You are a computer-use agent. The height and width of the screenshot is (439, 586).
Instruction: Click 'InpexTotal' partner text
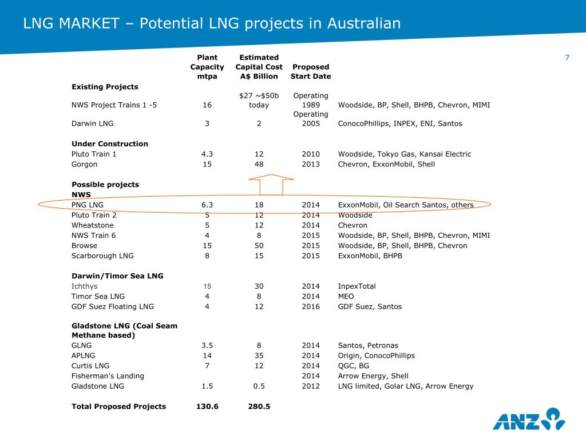pyautogui.click(x=357, y=286)
